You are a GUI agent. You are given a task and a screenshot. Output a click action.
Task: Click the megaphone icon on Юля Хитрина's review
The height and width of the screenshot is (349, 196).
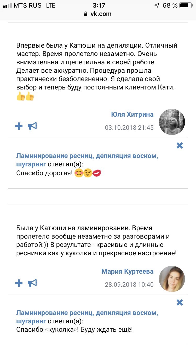tap(32, 126)
